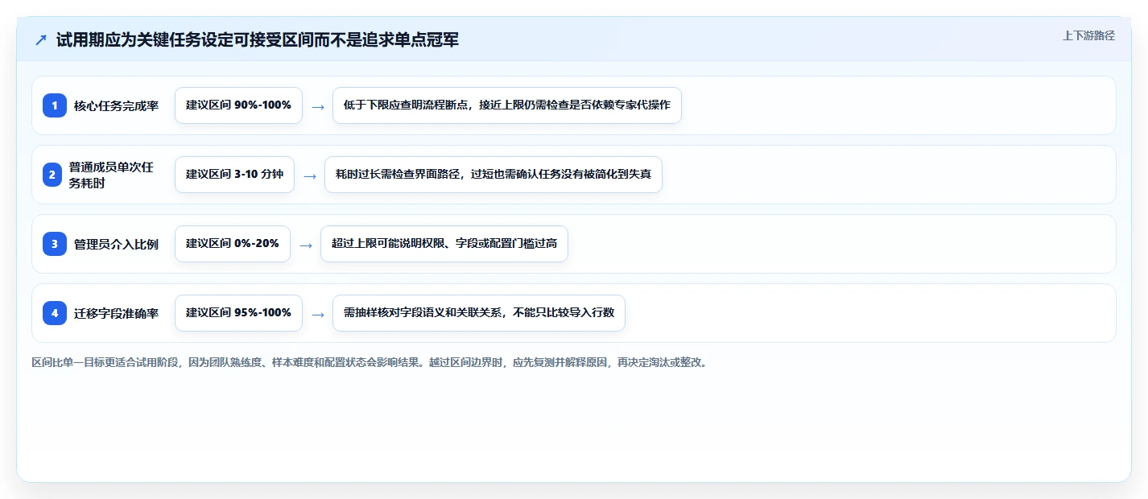Viewport: 1148px width, 499px height.
Task: Click the 核心任务完成率 label
Action: [x=117, y=105]
